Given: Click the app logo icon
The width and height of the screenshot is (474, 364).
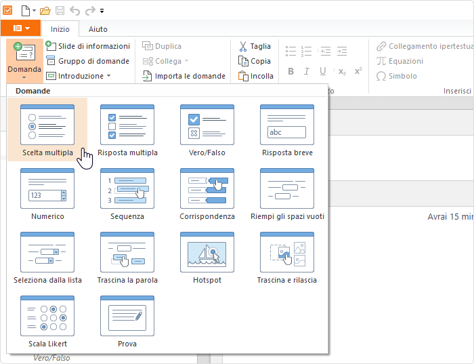Looking at the screenshot, I should pyautogui.click(x=7, y=11).
